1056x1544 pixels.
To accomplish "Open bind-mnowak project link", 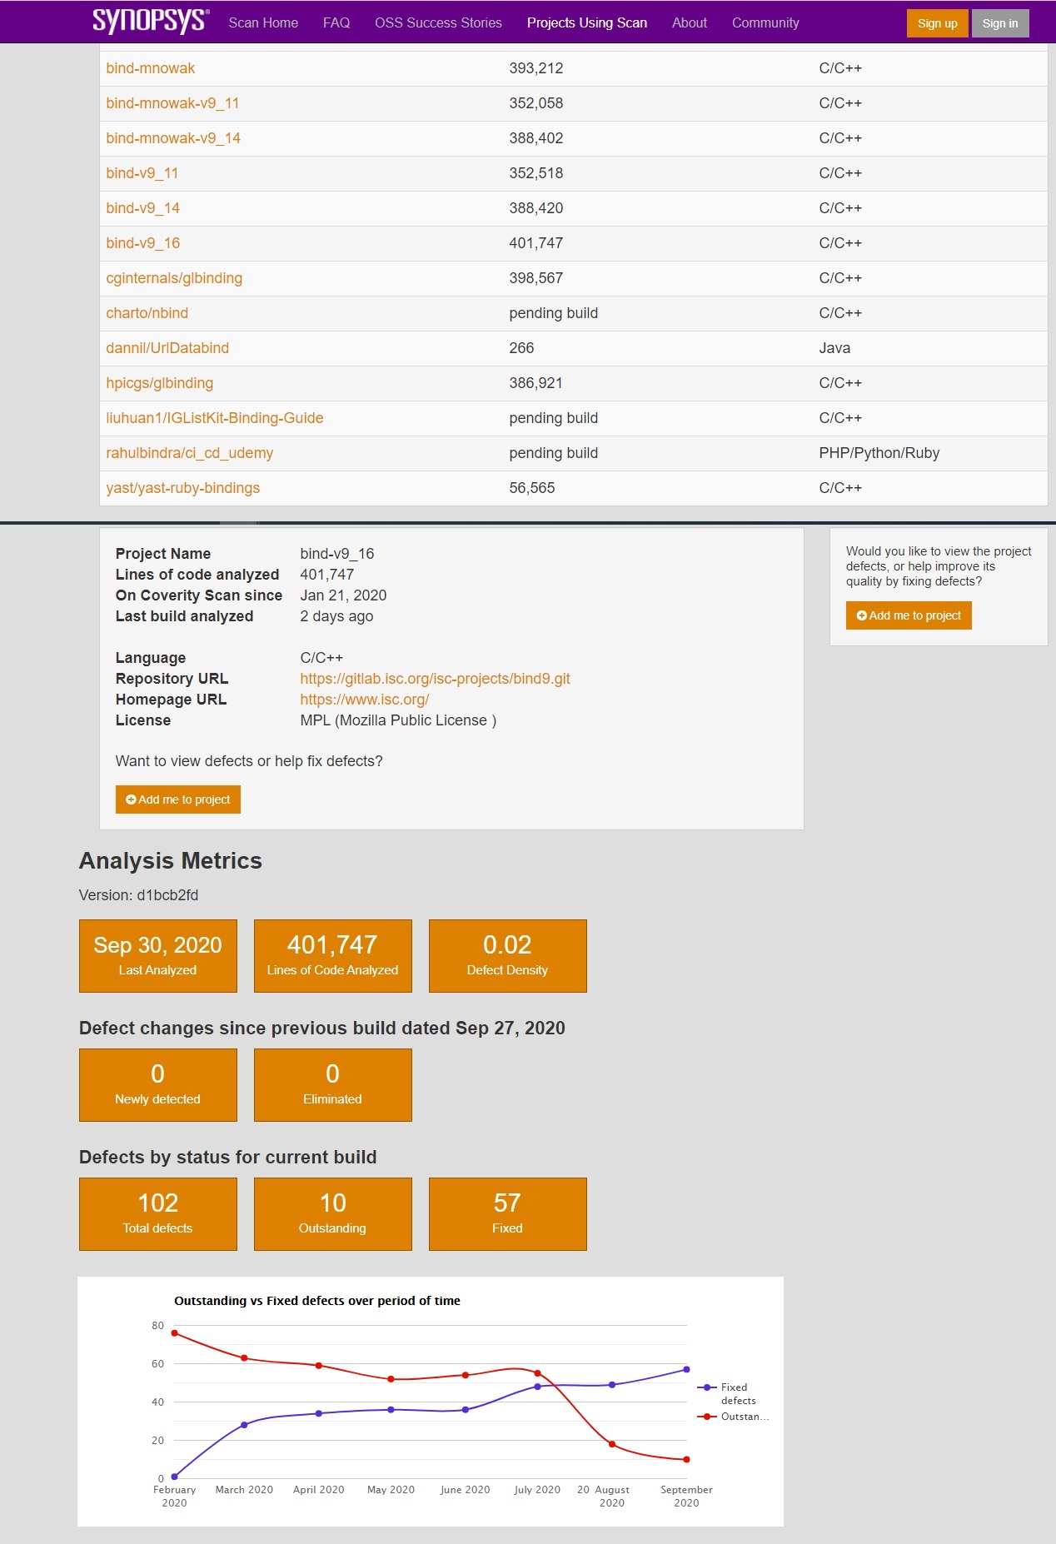I will pyautogui.click(x=151, y=68).
